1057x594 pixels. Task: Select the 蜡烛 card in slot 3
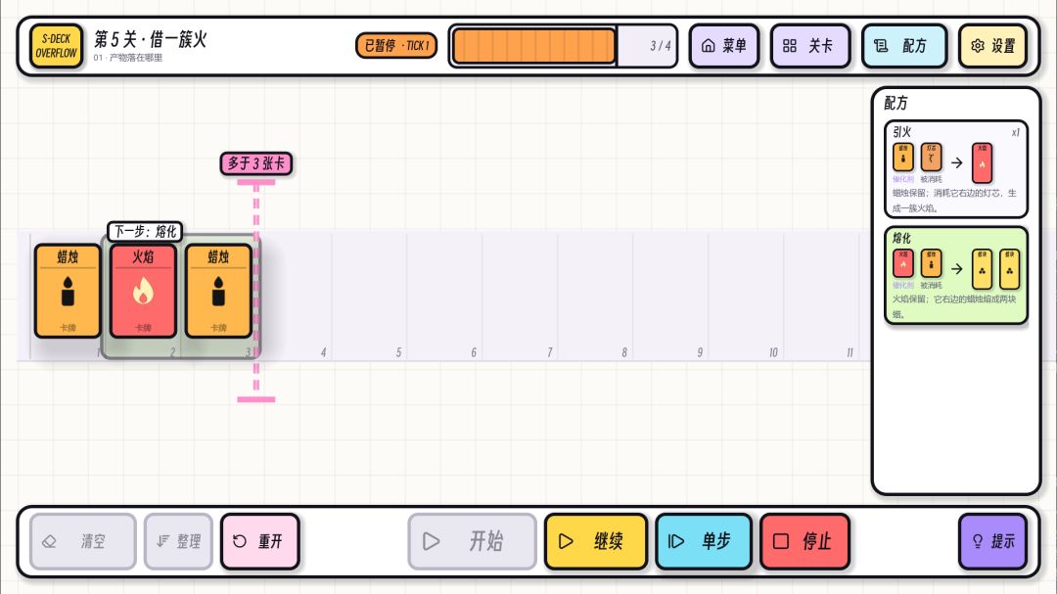(218, 291)
